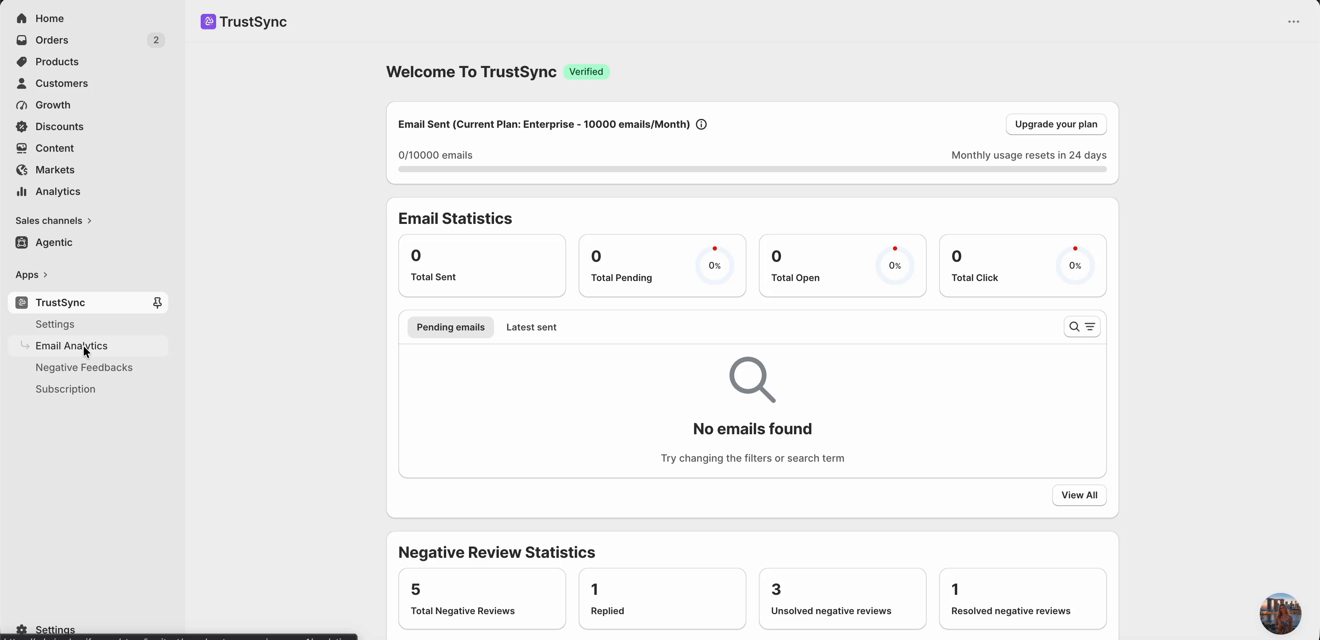This screenshot has width=1320, height=640.
Task: Click the Email Statistics heading
Action: coord(455,219)
